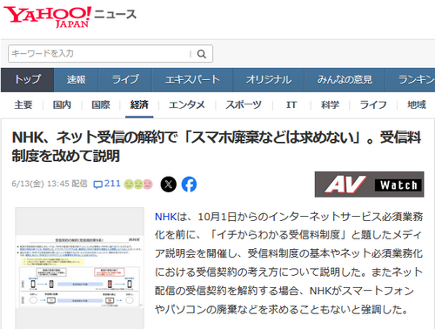Go to 国際 news category
Viewport: 435px width, 329px height.
[x=101, y=104]
